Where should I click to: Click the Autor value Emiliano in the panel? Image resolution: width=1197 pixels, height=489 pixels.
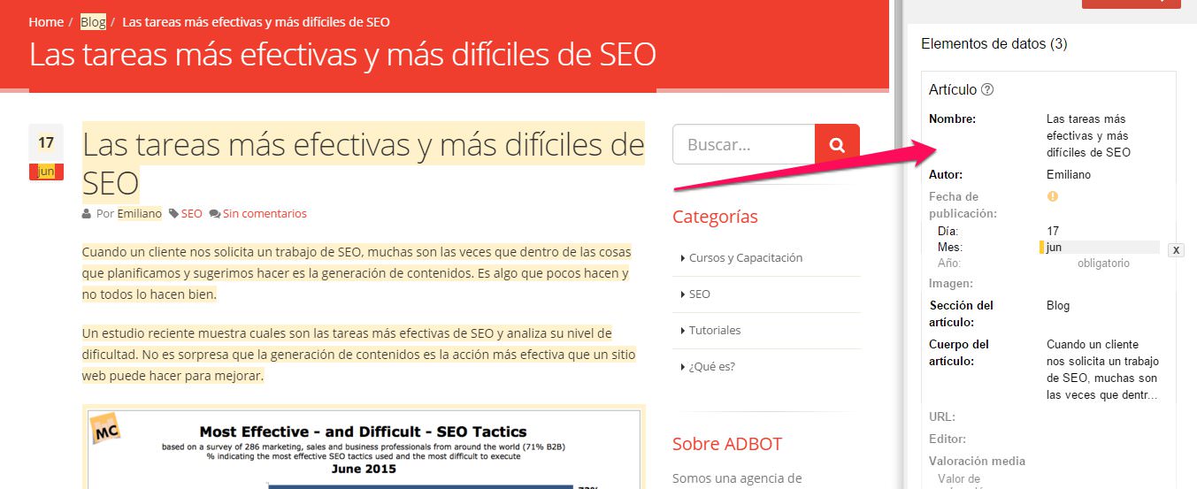(x=1069, y=175)
